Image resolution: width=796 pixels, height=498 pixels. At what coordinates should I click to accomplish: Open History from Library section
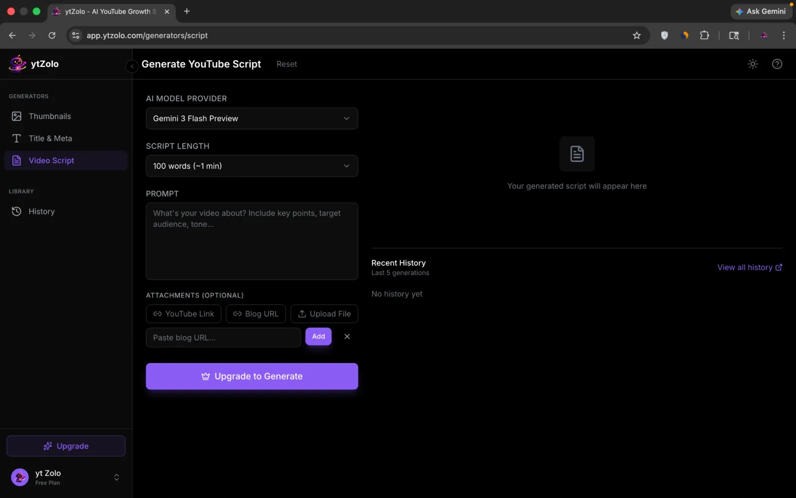(41, 211)
